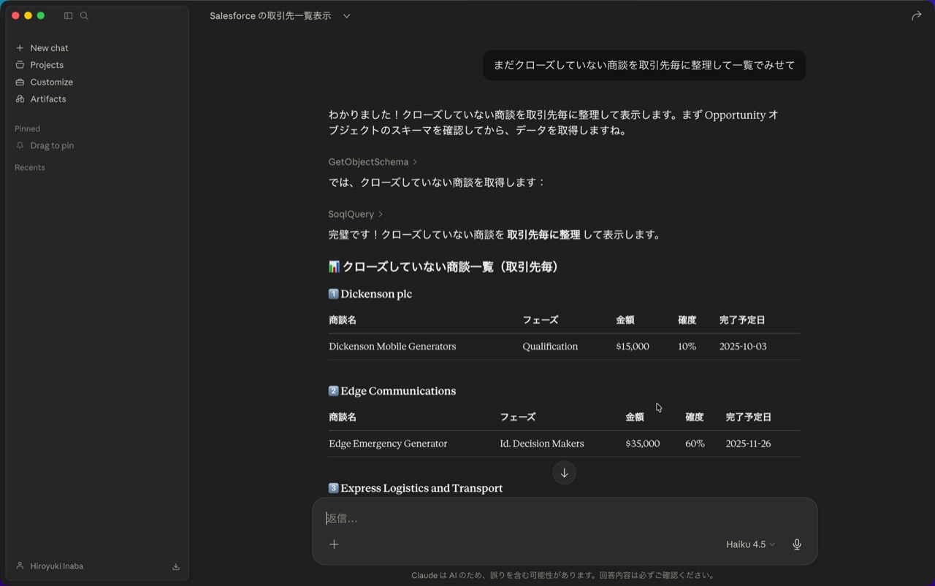
Task: Click the reply message input field
Action: pos(511,518)
